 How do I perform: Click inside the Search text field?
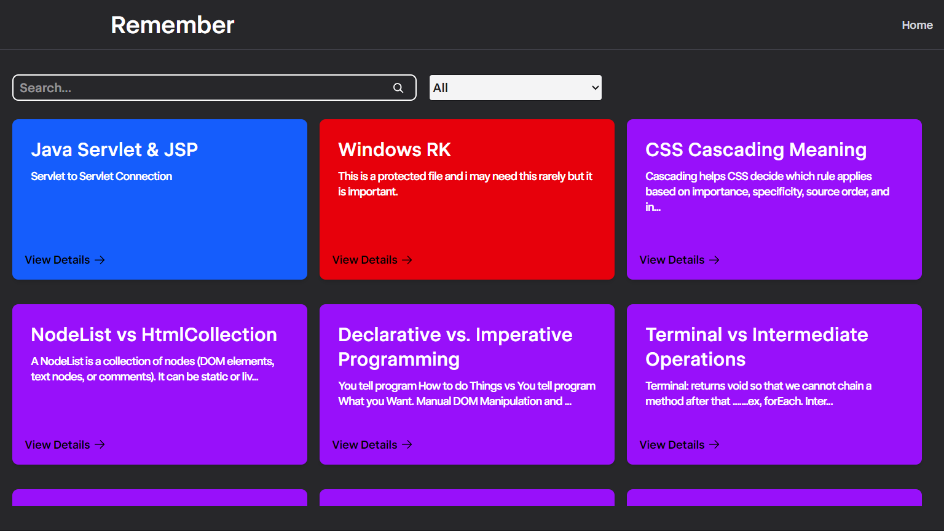184,87
